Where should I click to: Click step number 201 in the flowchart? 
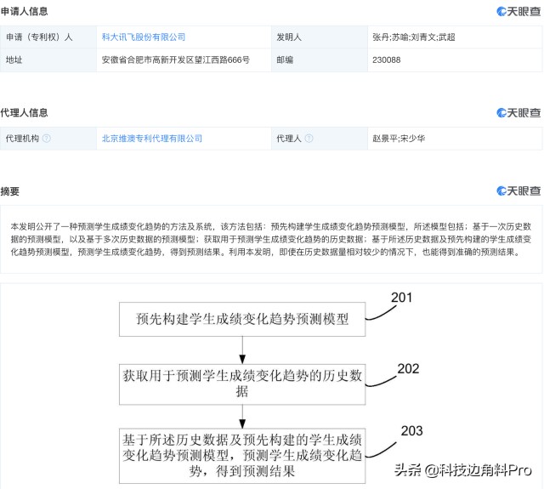[401, 298]
